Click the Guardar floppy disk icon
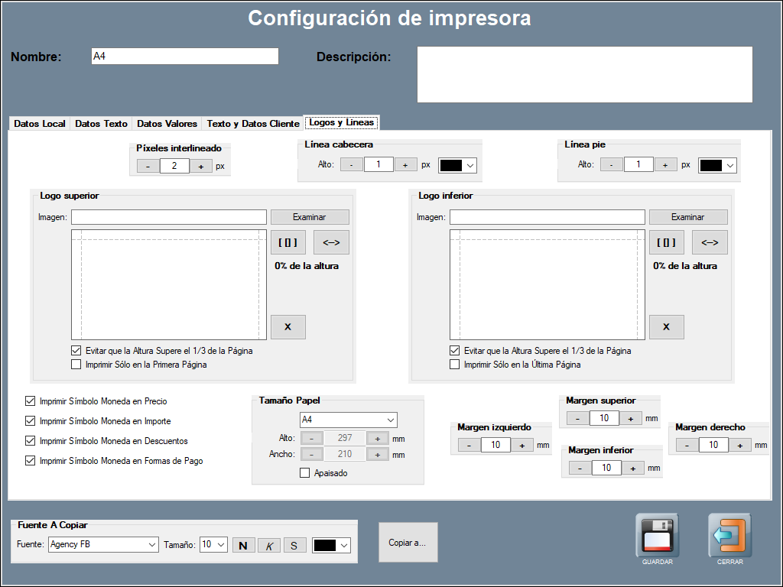The width and height of the screenshot is (783, 587). (657, 534)
